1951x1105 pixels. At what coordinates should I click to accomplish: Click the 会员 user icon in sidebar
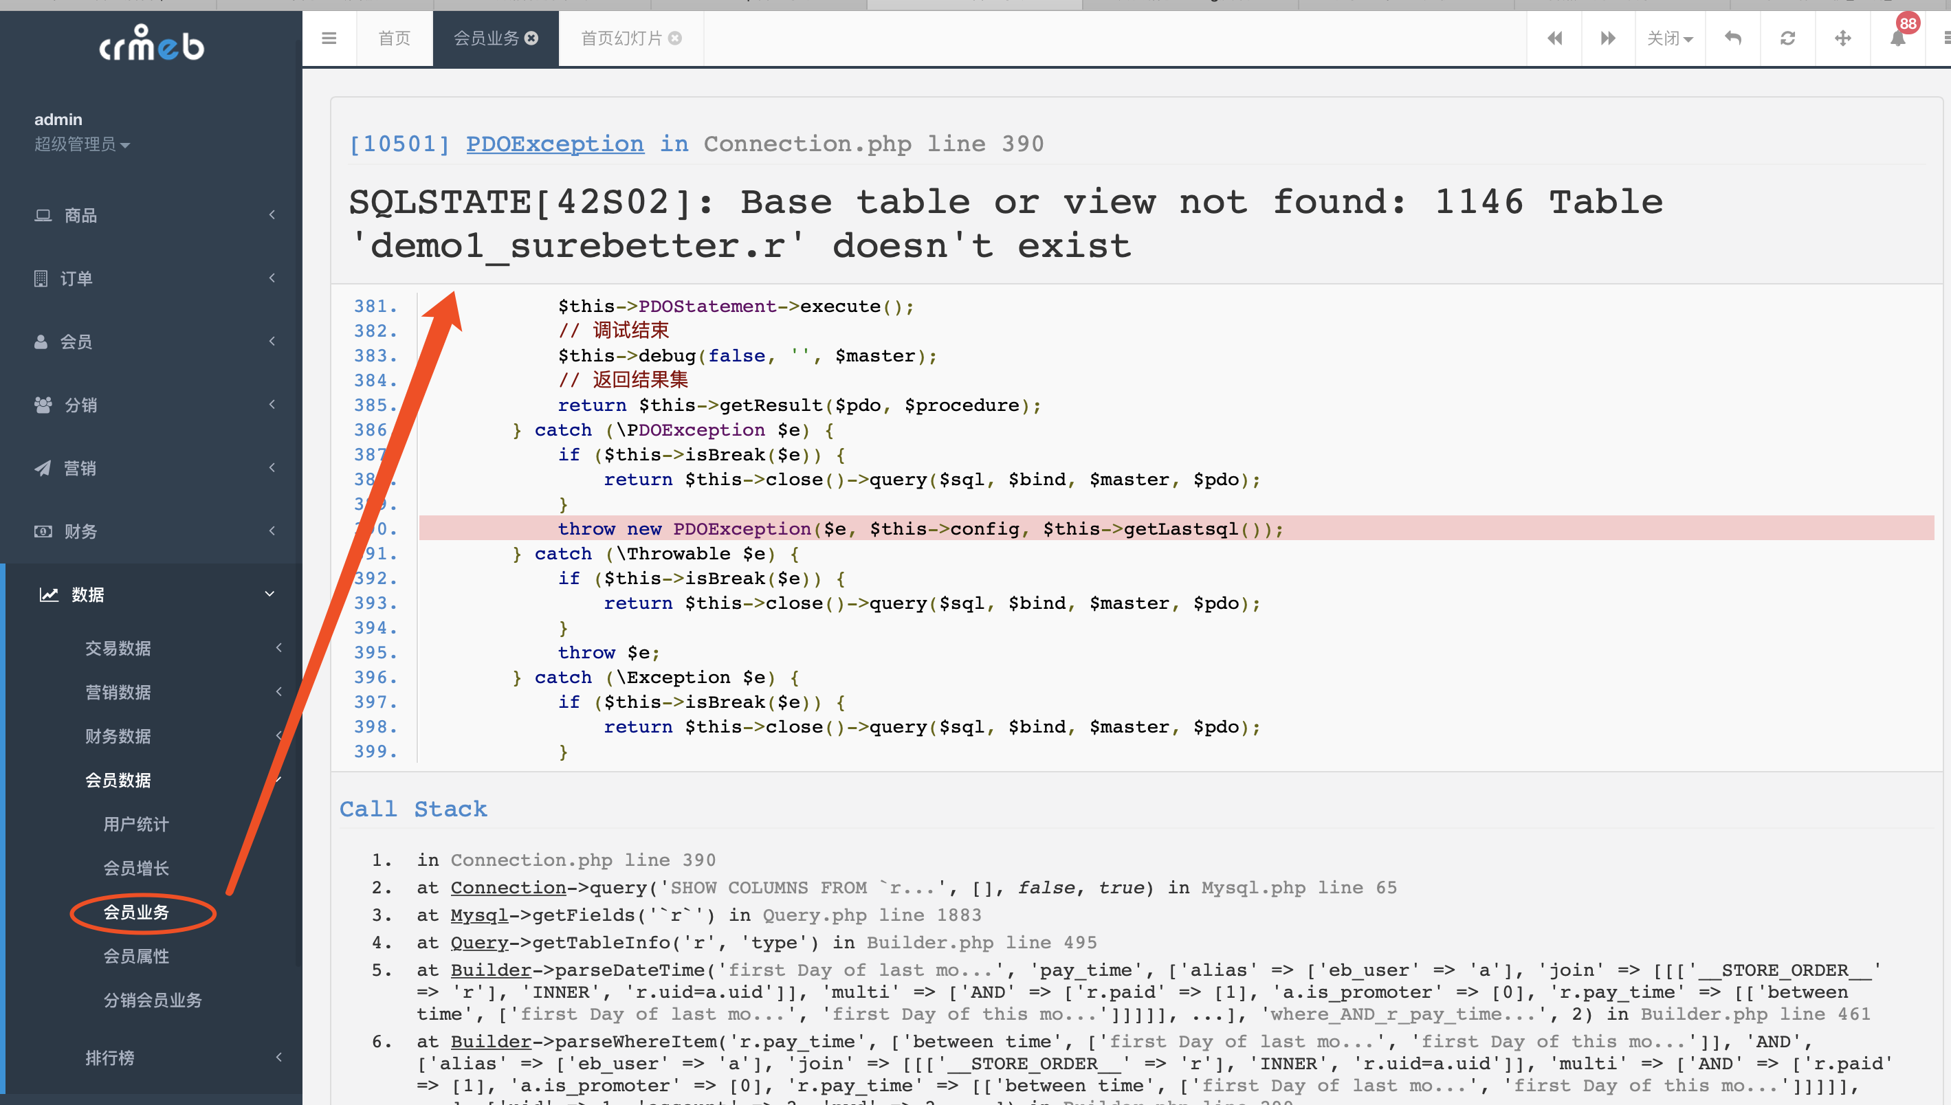click(x=41, y=342)
